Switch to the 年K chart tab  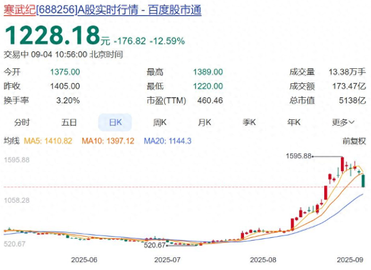pos(294,122)
